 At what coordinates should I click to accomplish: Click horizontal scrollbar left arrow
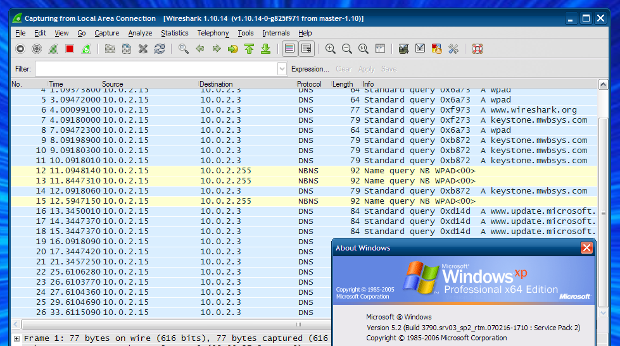click(x=15, y=324)
